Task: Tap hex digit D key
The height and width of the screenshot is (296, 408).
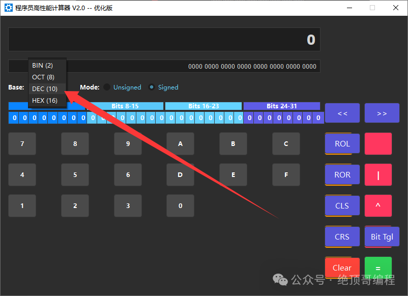Action: 180,175
